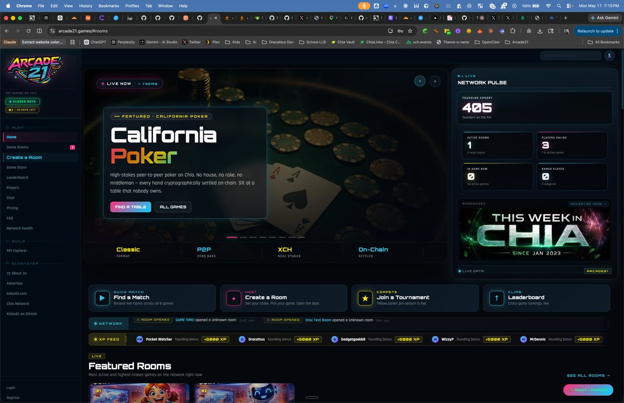Screen dimensions: 624x403
Task: Open the #2 featured room thumbnail
Action: pos(244,394)
